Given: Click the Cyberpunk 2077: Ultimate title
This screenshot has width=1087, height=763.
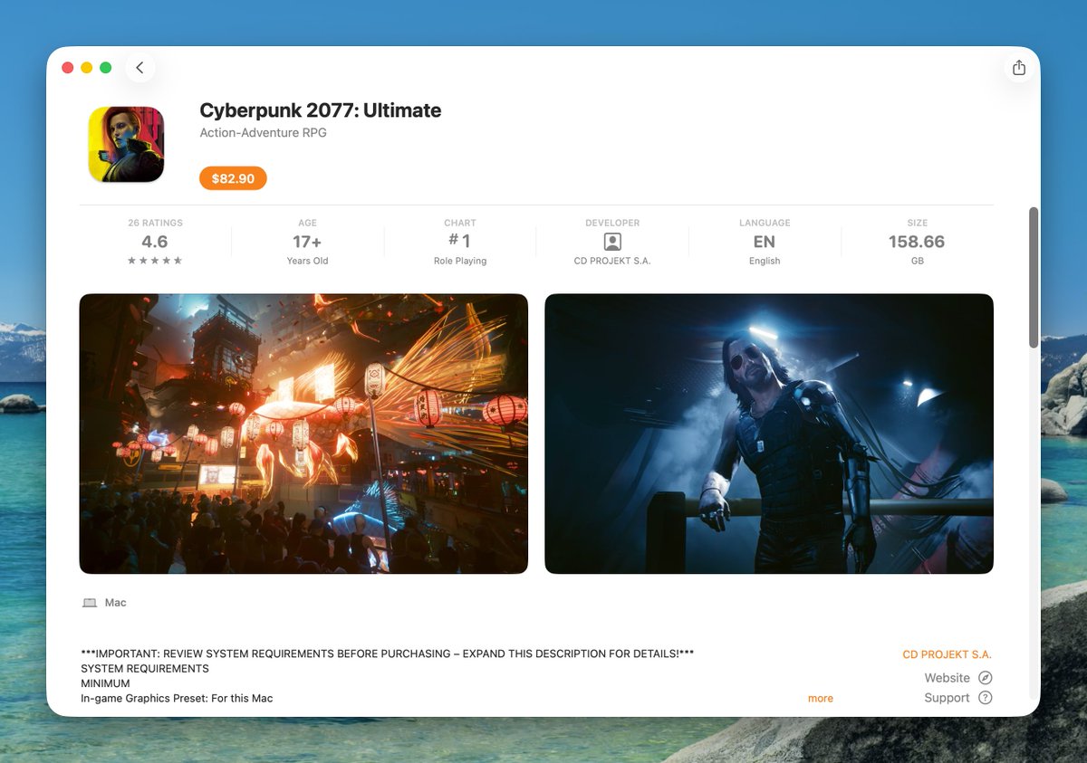Looking at the screenshot, I should tap(321, 110).
